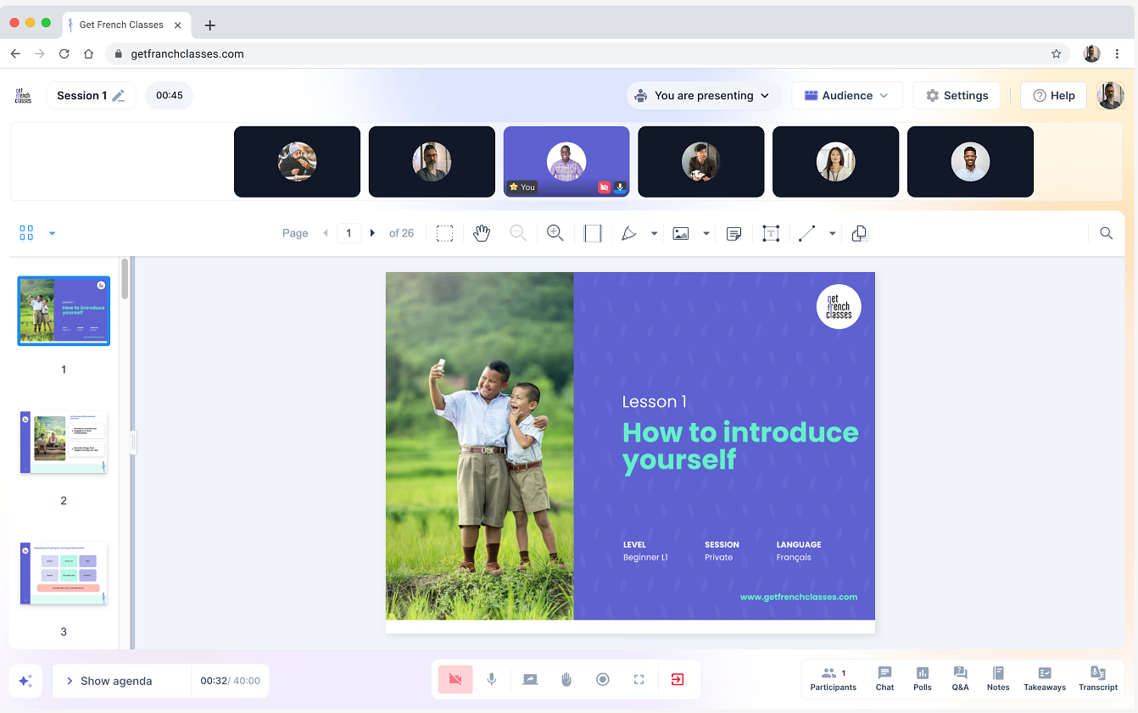The width and height of the screenshot is (1138, 713).
Task: Click the Help button
Action: 1053,96
